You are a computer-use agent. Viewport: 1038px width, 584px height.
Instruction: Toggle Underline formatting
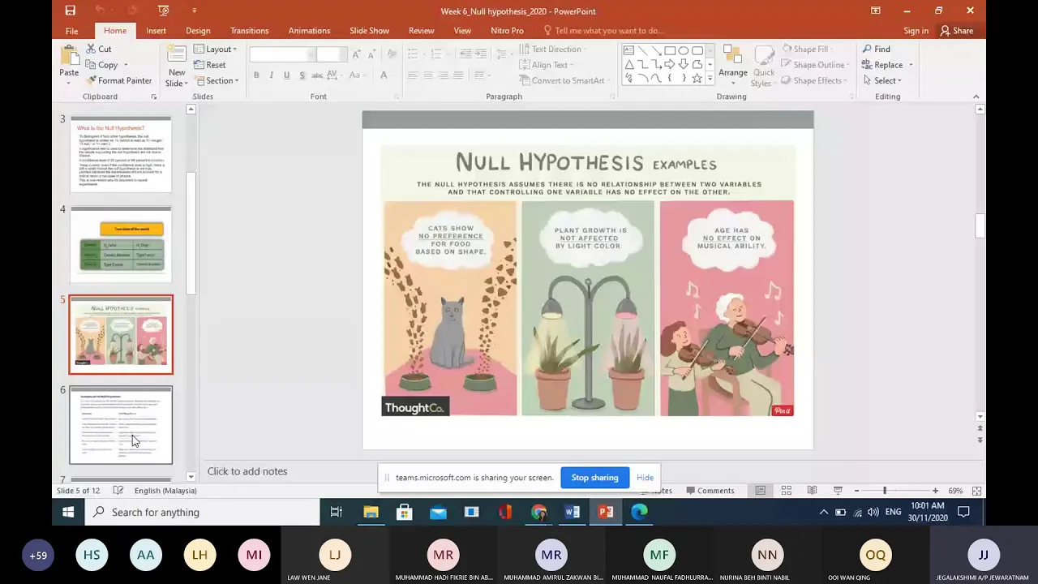(x=286, y=75)
